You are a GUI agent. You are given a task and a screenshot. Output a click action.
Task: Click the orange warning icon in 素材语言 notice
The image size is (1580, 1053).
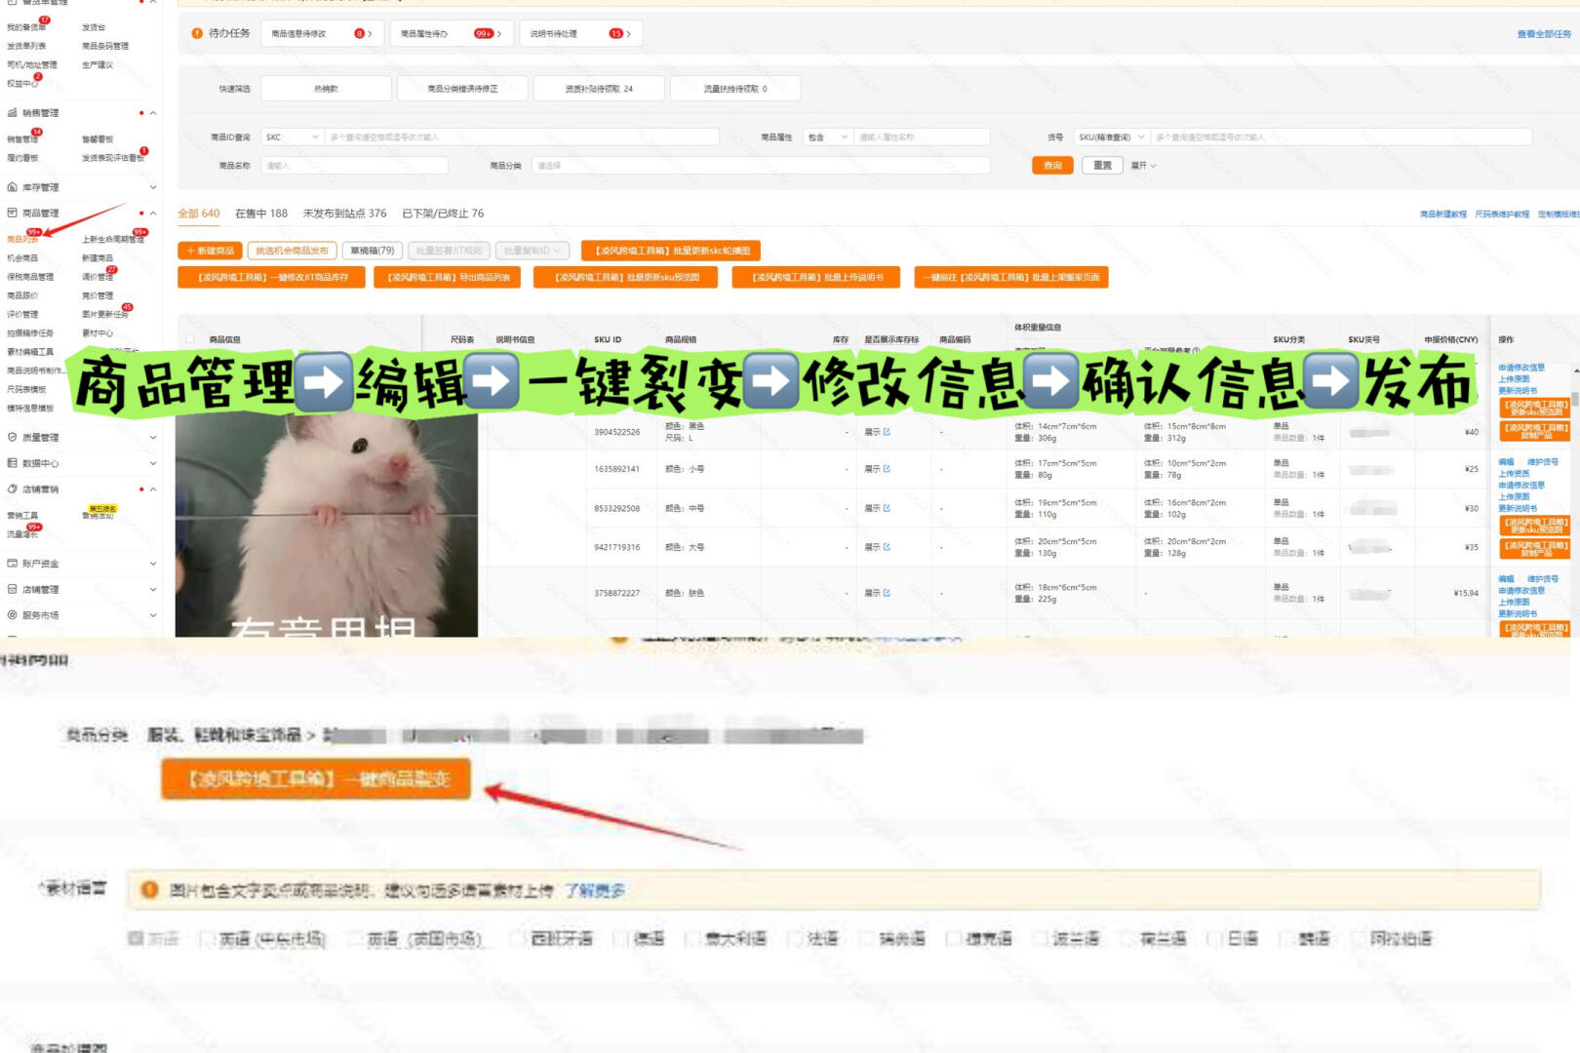click(150, 889)
